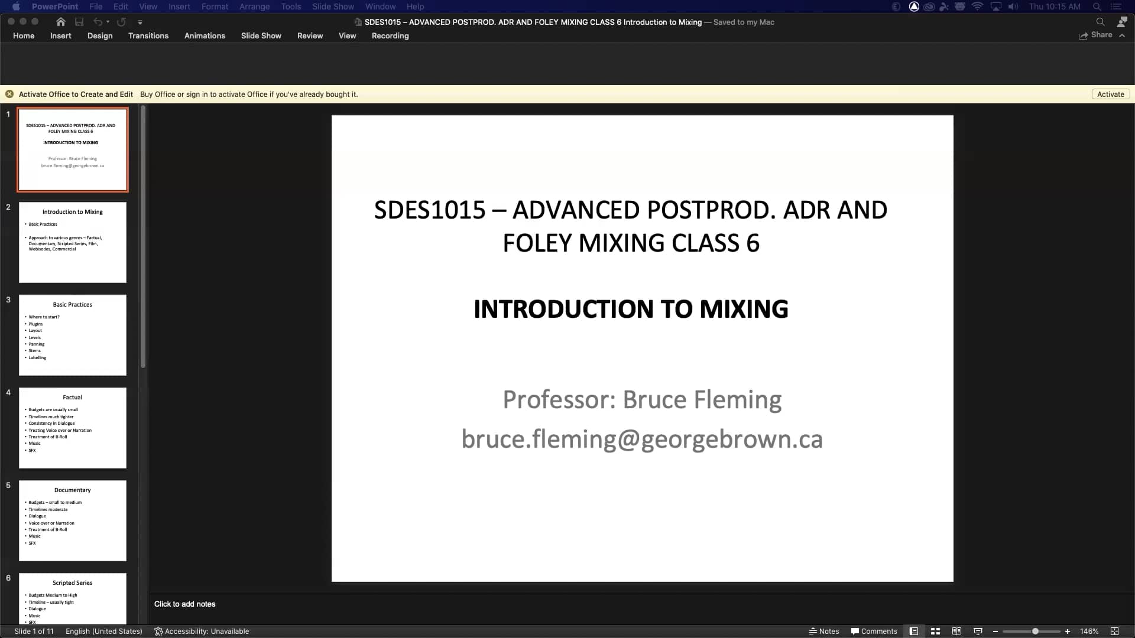Collapse the ribbon with chevron near Share
Screen dimensions: 1135x638
click(1122, 35)
